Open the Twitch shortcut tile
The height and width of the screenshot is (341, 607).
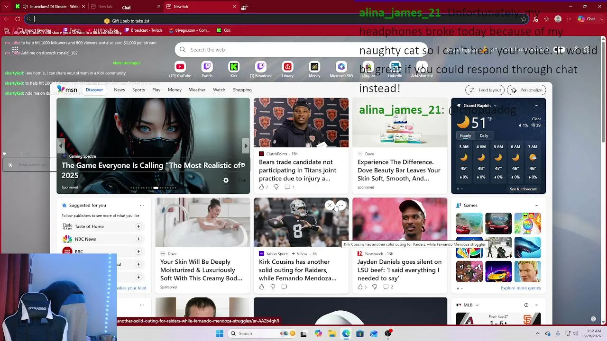(x=207, y=69)
